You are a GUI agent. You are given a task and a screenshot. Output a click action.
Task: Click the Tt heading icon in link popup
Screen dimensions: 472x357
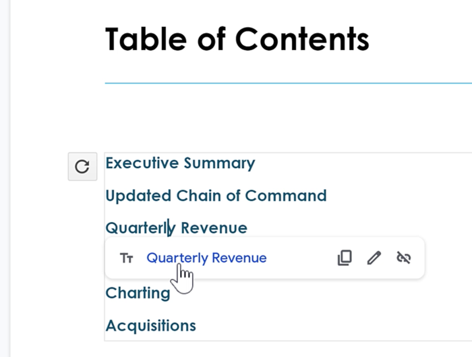point(126,258)
